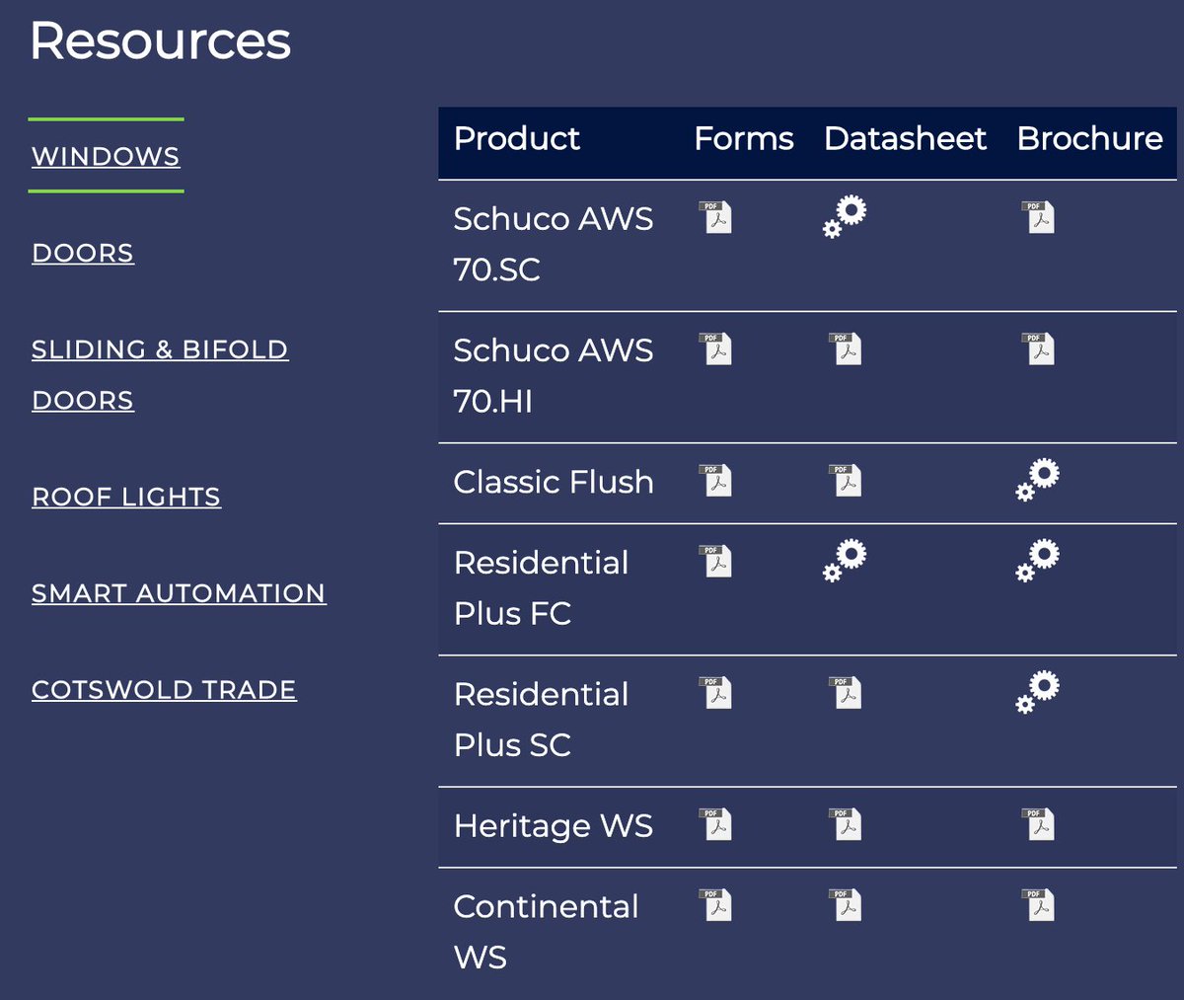Open Forms PDF for Heritage WS
This screenshot has width=1184, height=1000.
click(715, 823)
